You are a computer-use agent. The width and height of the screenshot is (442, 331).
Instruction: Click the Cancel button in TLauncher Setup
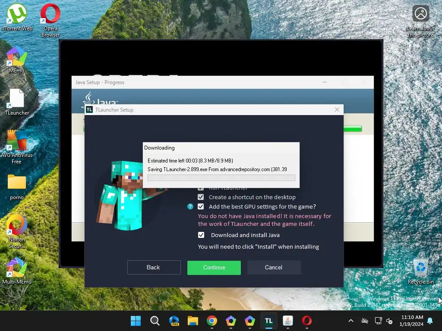click(274, 267)
